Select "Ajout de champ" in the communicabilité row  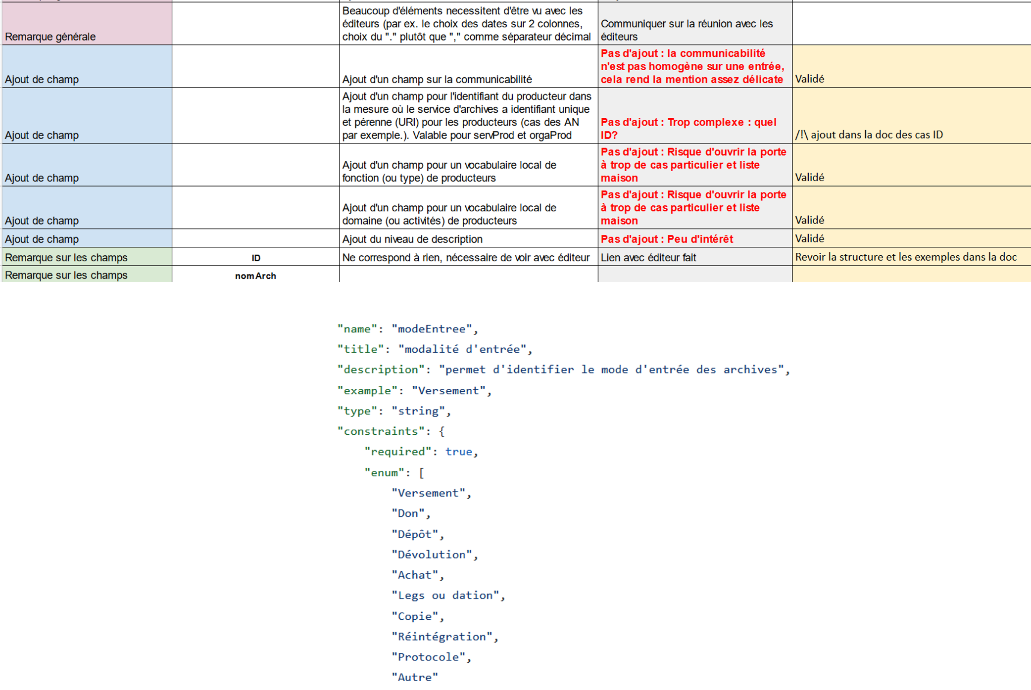point(87,67)
